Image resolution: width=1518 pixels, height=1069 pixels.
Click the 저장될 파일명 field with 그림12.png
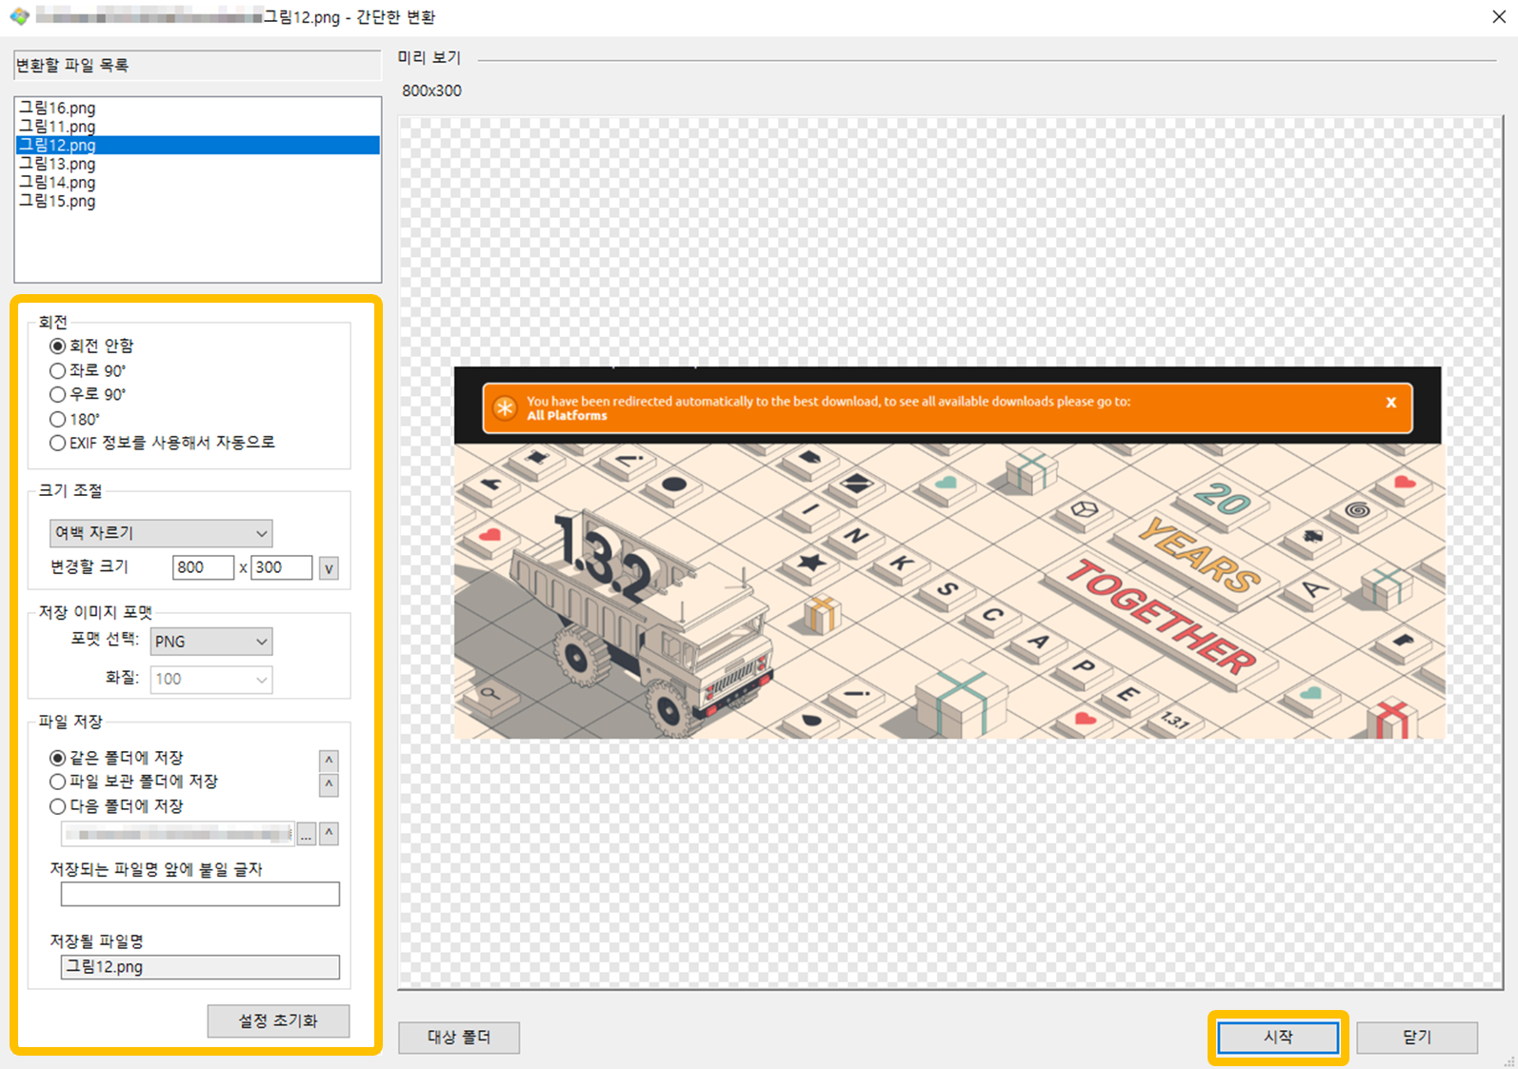coord(200,967)
